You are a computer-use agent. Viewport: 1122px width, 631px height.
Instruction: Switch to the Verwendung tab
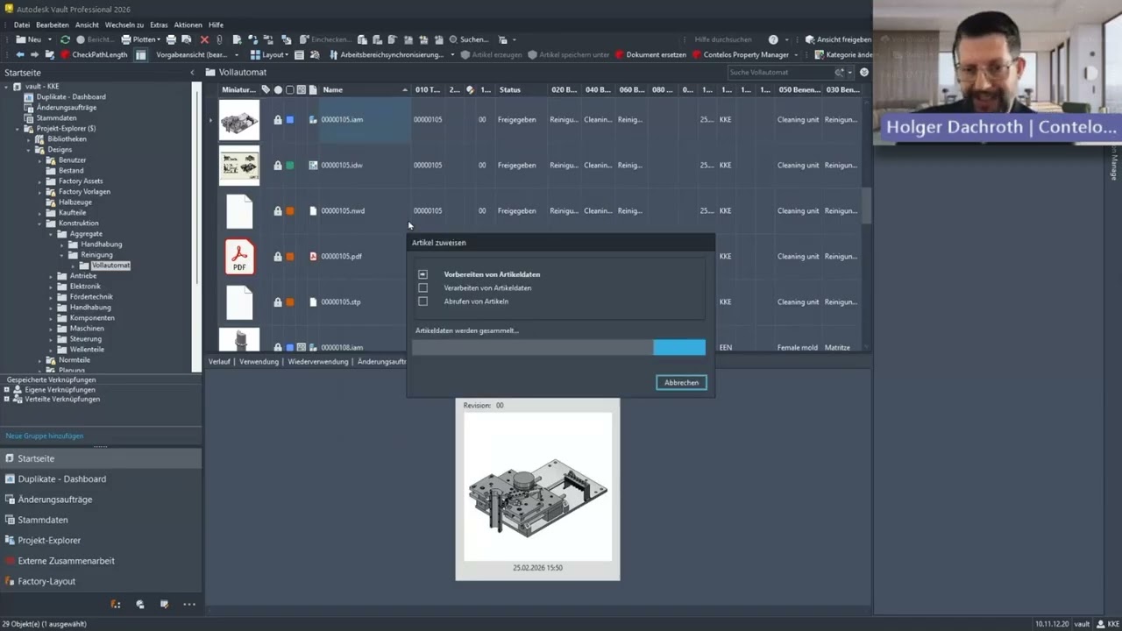(259, 361)
